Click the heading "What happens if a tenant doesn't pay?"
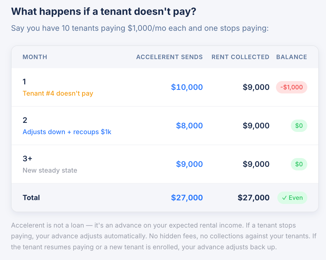This screenshot has width=326, height=260. tap(103, 12)
